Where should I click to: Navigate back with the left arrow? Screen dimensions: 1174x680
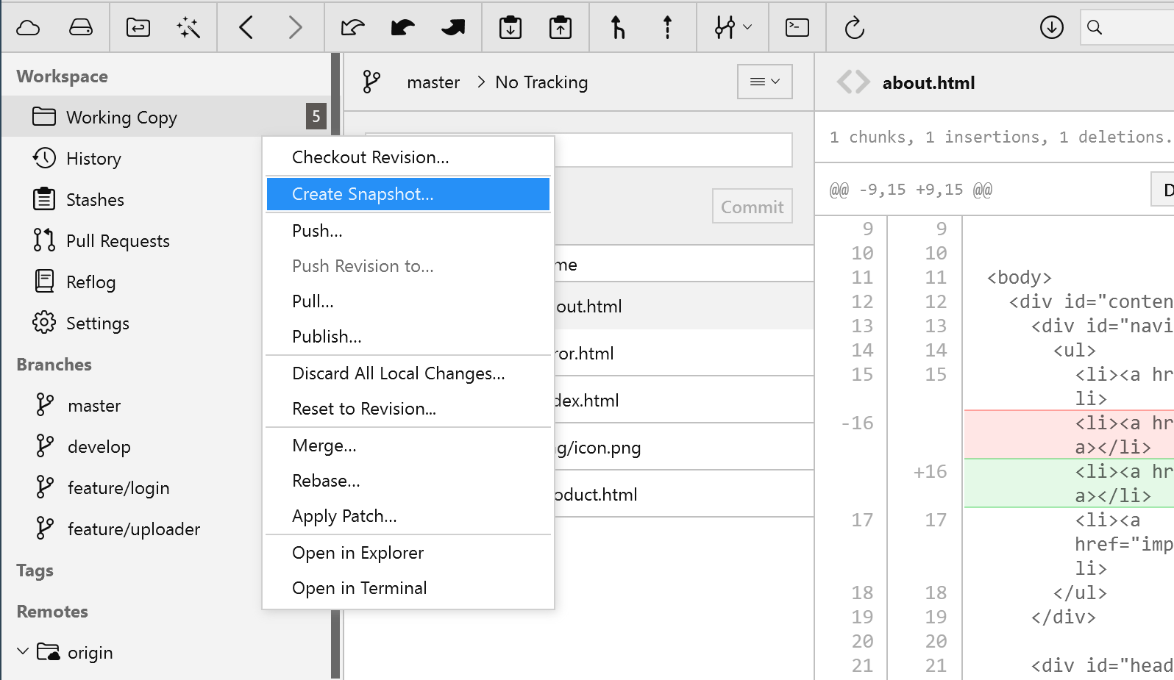click(x=246, y=28)
